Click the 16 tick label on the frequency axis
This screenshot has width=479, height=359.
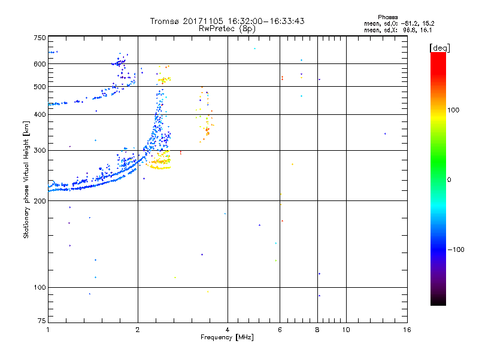(407, 330)
